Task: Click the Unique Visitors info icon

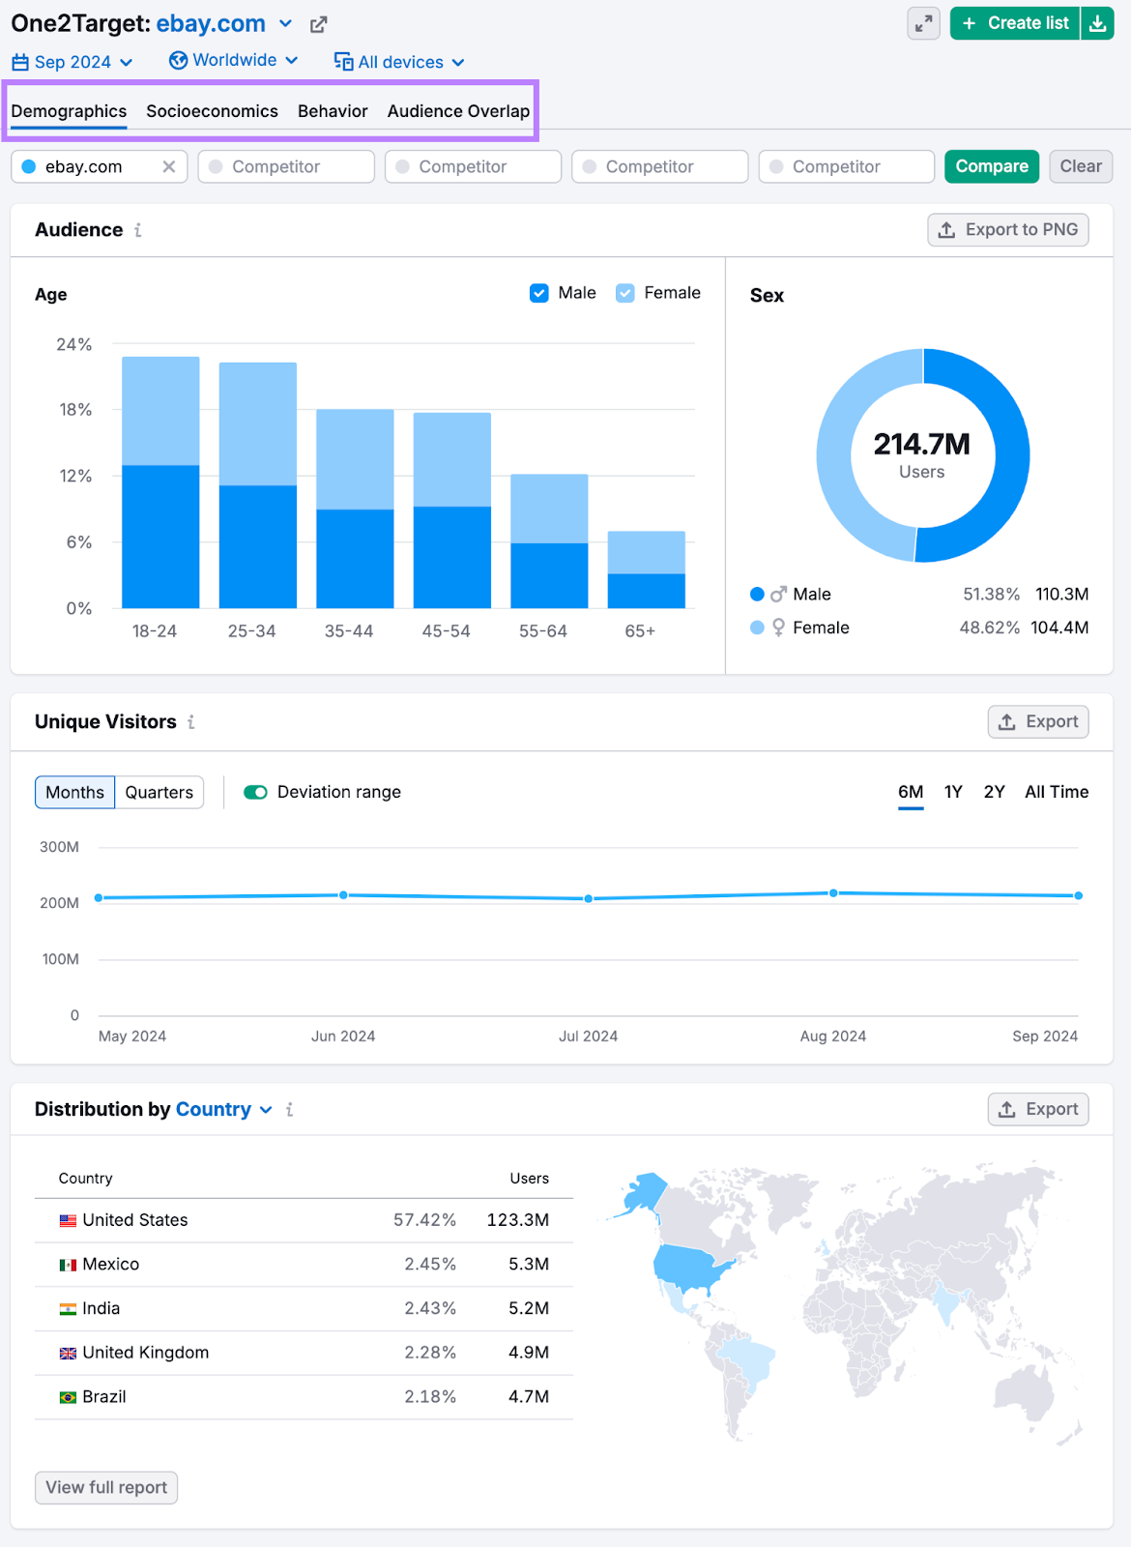Action: pyautogui.click(x=191, y=722)
